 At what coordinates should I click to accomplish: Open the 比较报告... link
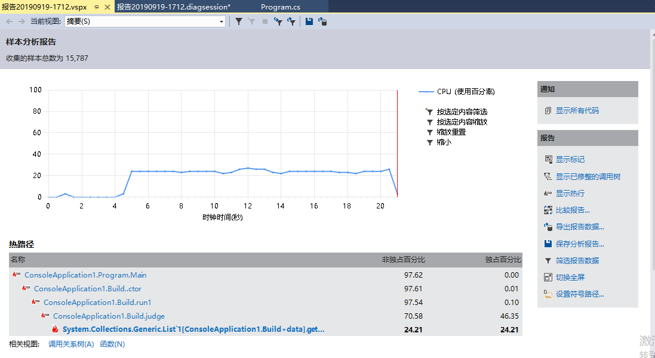point(573,210)
